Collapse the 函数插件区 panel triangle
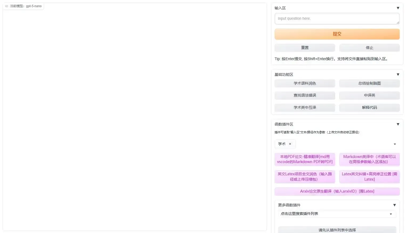The height and width of the screenshot is (233, 407). pos(398,124)
